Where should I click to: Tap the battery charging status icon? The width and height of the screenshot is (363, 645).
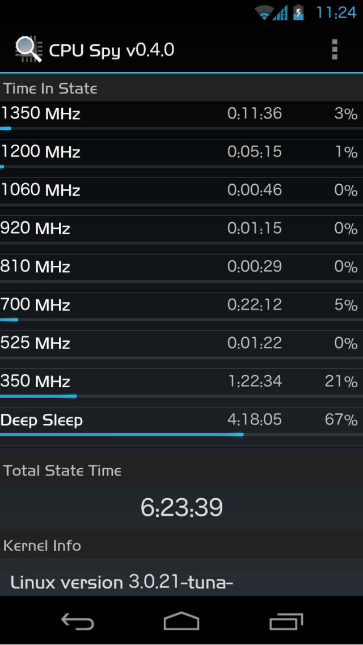(x=299, y=12)
